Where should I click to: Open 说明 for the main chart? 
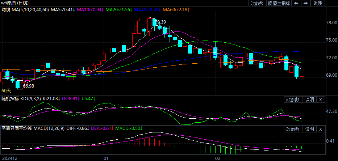pos(318,3)
